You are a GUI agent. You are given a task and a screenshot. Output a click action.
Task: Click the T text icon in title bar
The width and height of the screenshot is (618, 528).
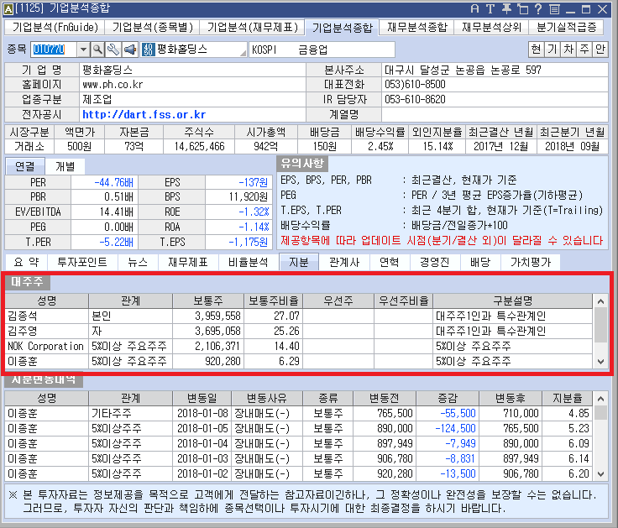tap(490, 8)
